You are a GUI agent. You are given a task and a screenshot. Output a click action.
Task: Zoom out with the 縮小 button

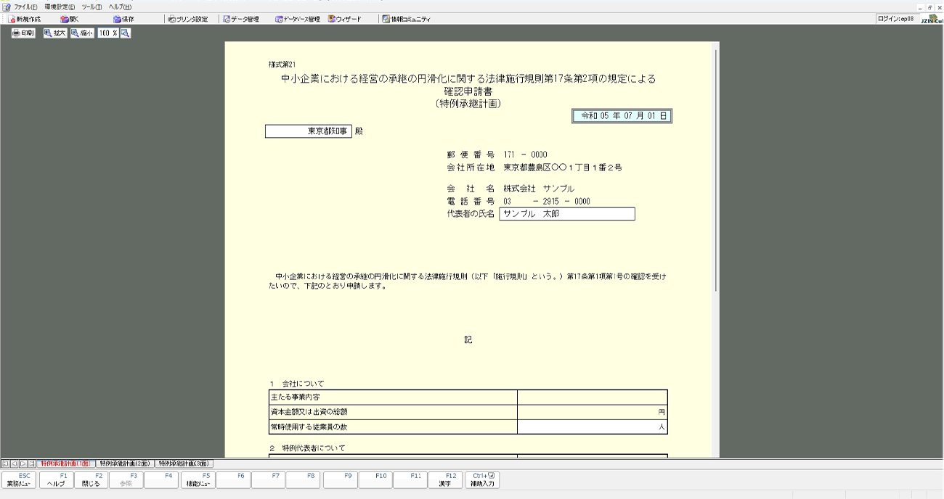[83, 33]
